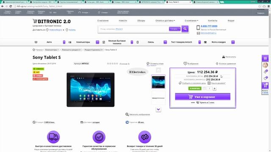Expand the Оплата и доставка menu
This screenshot has height=152, width=271.
click(x=165, y=21)
